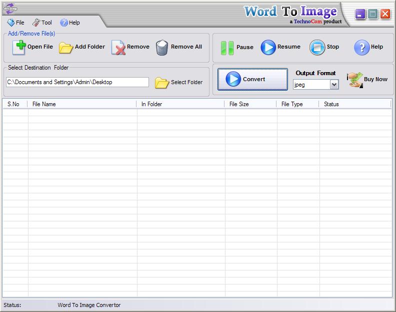Click the destination folder path field
396x312 pixels.
click(x=77, y=82)
